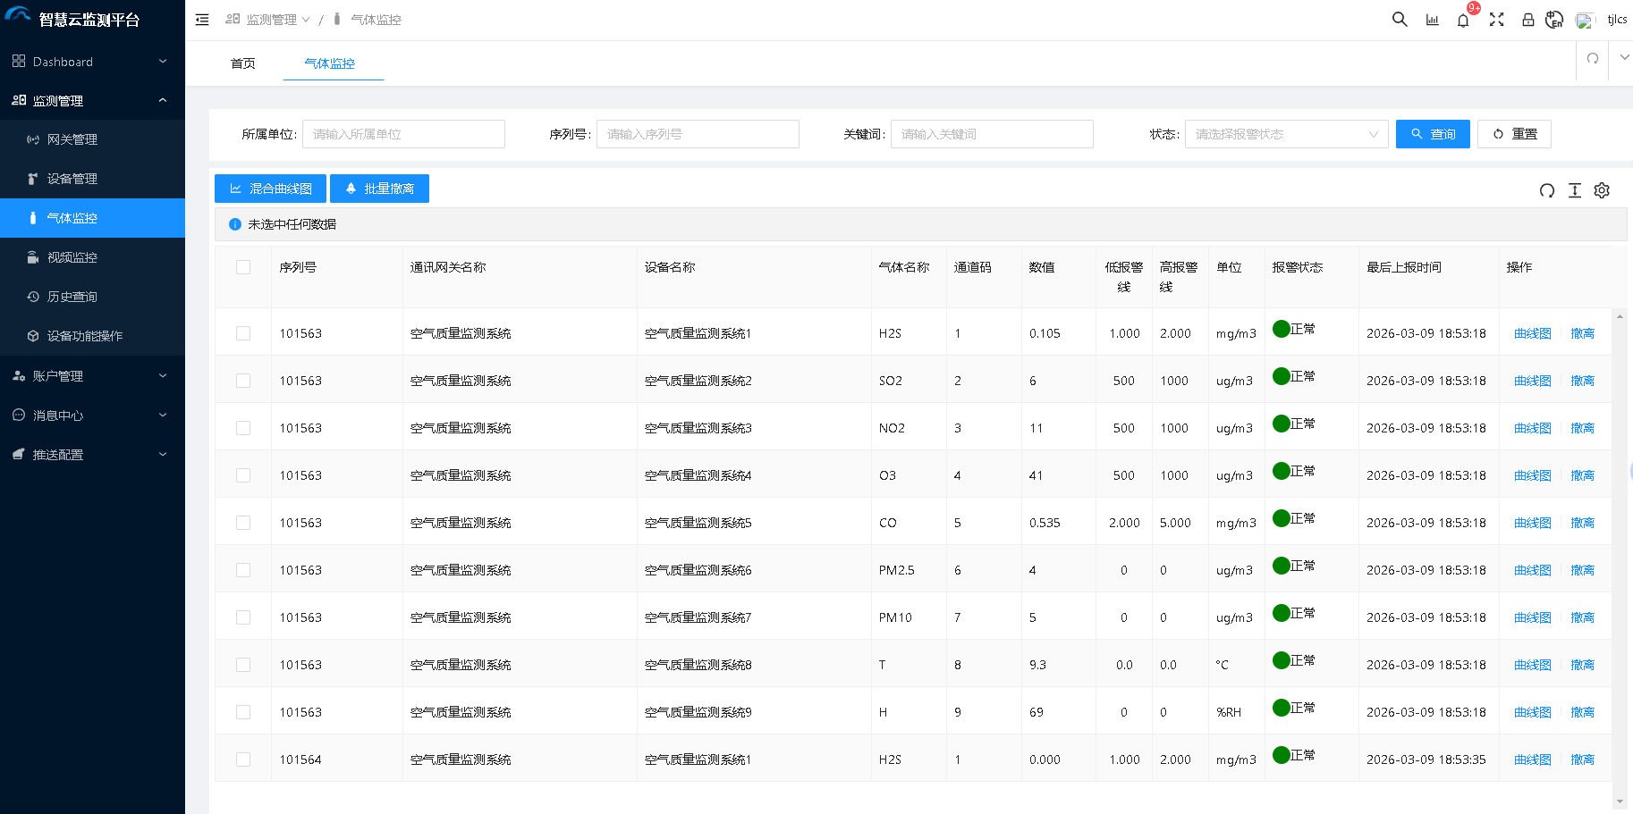Click the table vertical scrollbar down arrow
Viewport: 1633px width, 814px height.
point(1620,801)
